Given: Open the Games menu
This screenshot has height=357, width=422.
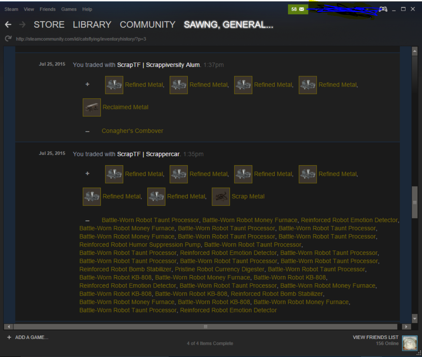Looking at the screenshot, I should tap(69, 9).
